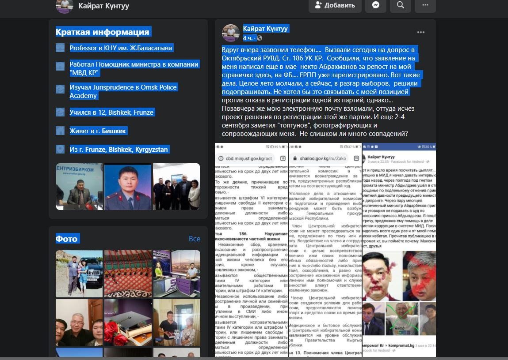This screenshot has width=508, height=360.
Task: Open photo of red patterned yurt interior
Action: point(128,274)
